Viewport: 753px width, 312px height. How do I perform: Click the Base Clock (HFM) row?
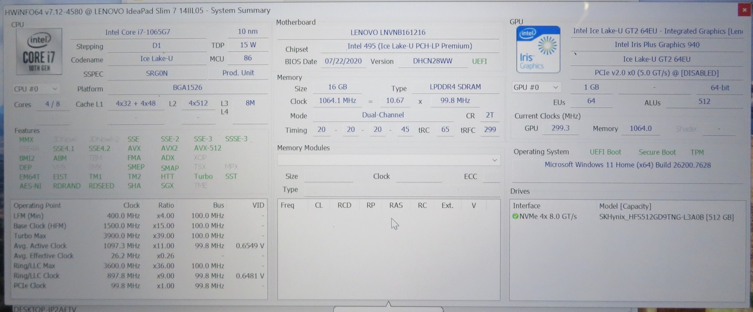[x=139, y=226]
